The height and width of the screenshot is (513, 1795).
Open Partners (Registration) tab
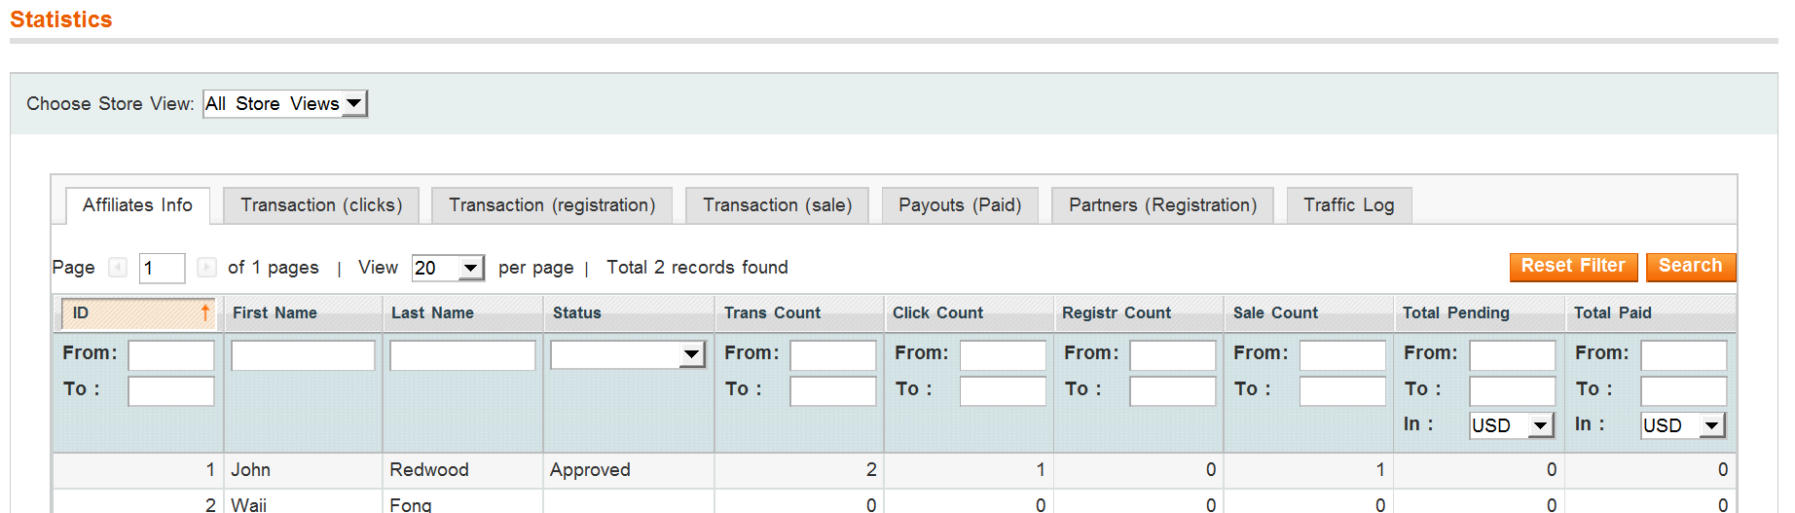pos(1162,205)
